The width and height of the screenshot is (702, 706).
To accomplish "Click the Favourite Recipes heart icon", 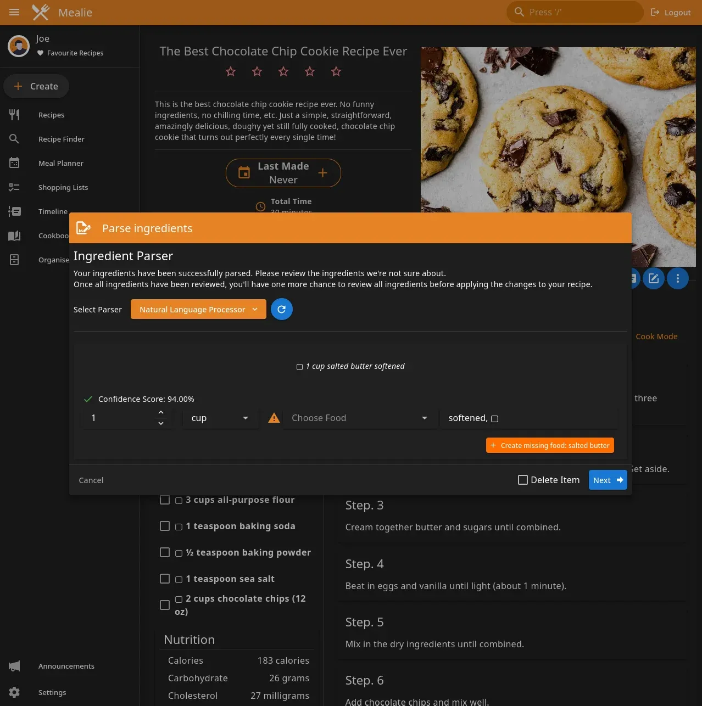I will click(x=40, y=53).
